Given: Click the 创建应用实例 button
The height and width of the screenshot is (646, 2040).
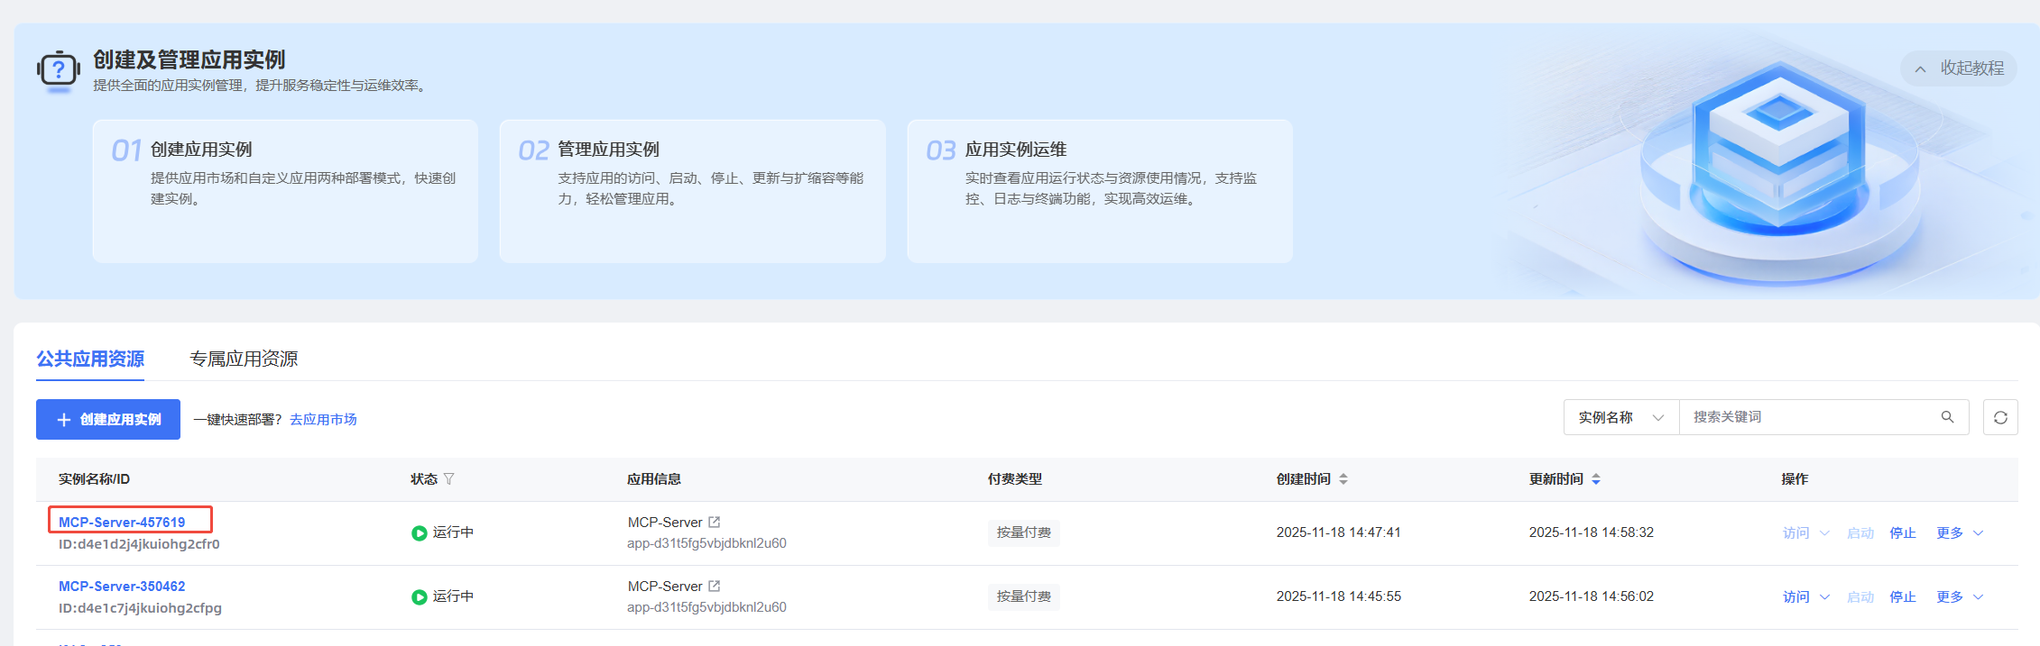Looking at the screenshot, I should [108, 419].
